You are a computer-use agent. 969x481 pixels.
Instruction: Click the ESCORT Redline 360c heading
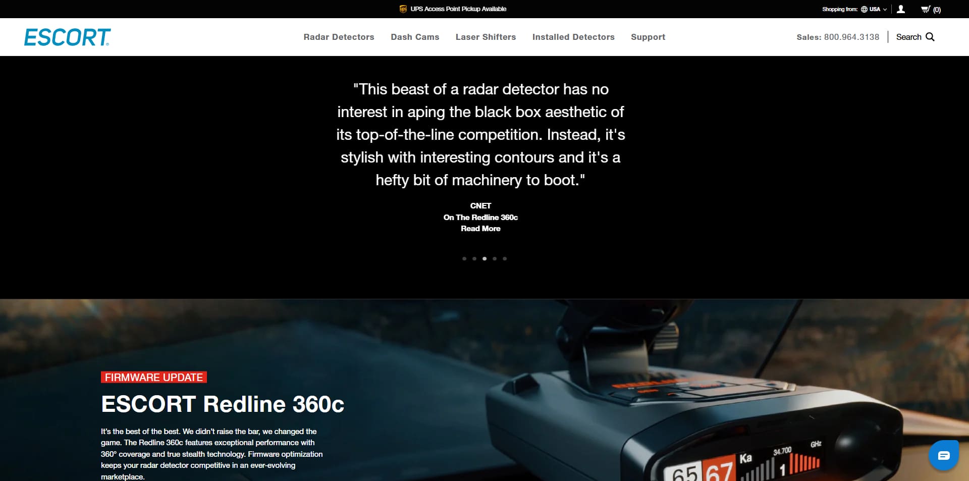(223, 404)
